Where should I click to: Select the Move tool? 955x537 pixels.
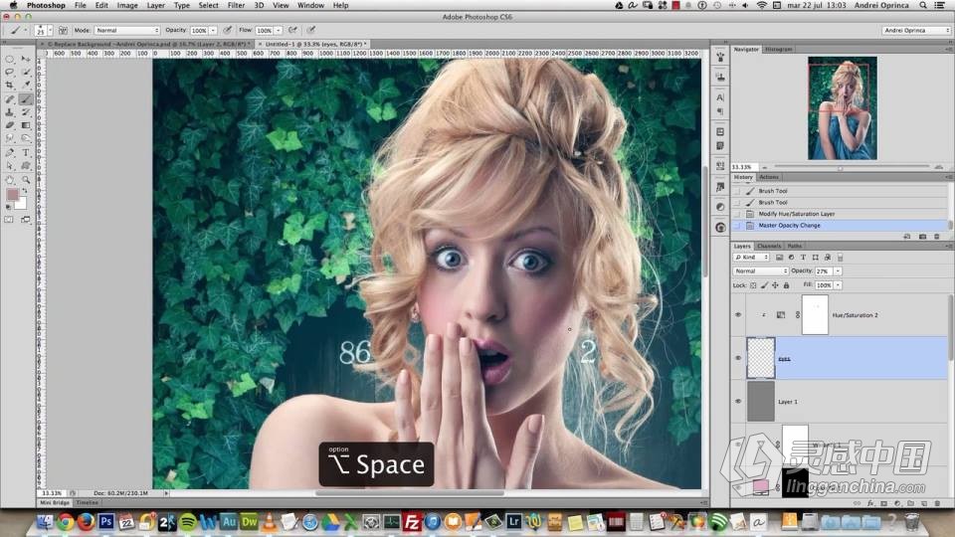26,59
